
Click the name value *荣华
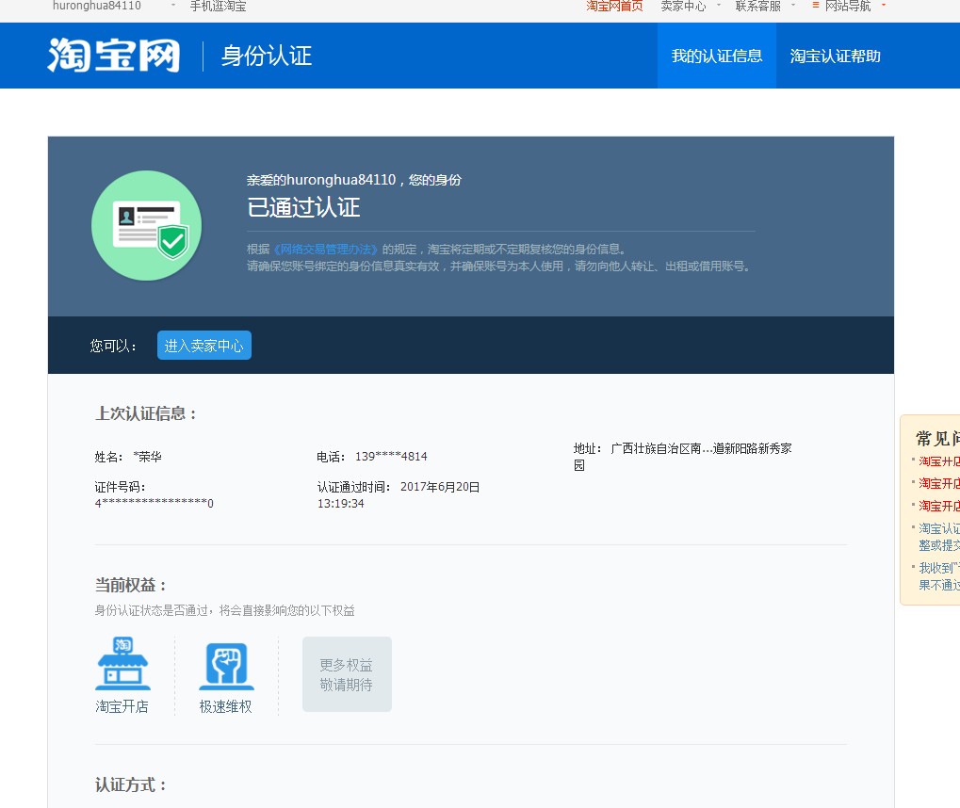(x=148, y=457)
